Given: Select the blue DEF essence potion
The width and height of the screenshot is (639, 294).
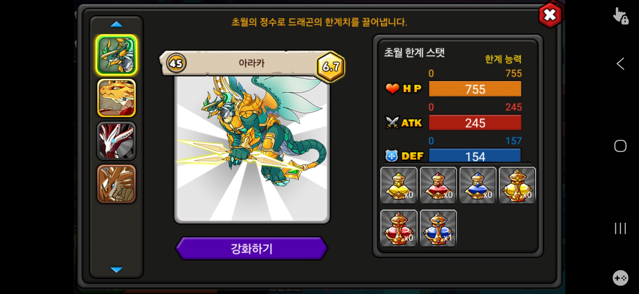Looking at the screenshot, I should [x=478, y=185].
